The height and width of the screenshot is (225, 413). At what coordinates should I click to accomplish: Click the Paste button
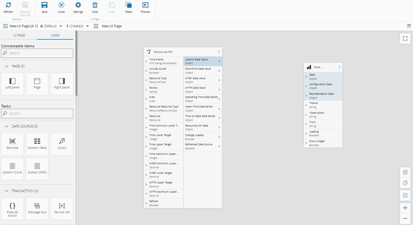click(129, 8)
